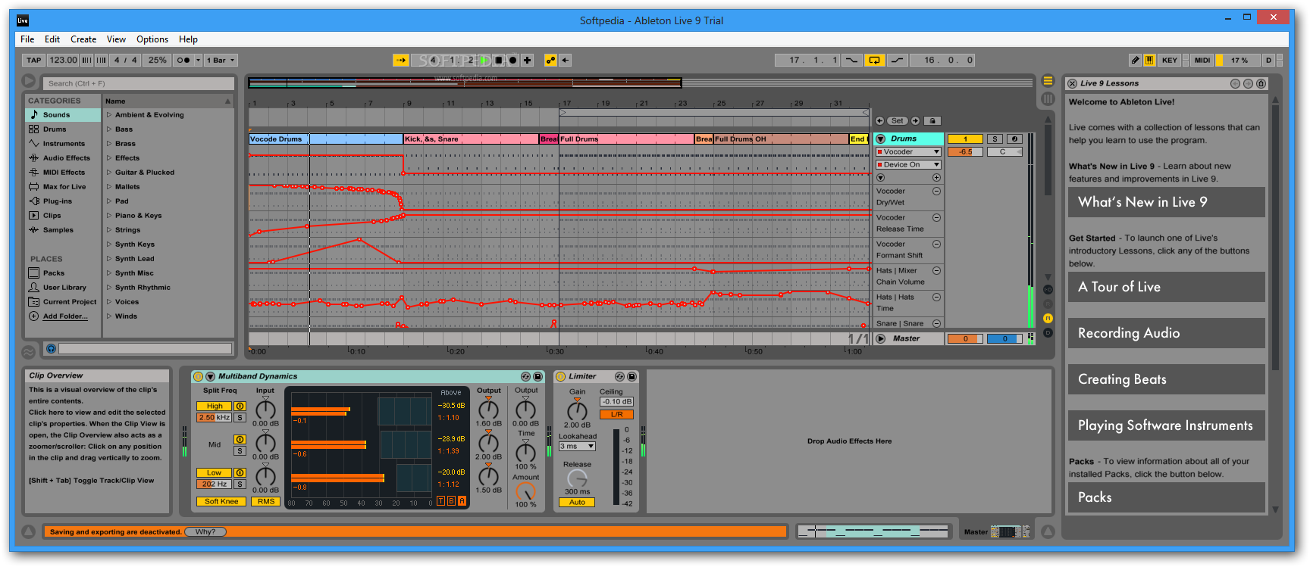Click the MIDI Arrangement Overdub plus button
The image size is (1310, 567).
point(528,60)
